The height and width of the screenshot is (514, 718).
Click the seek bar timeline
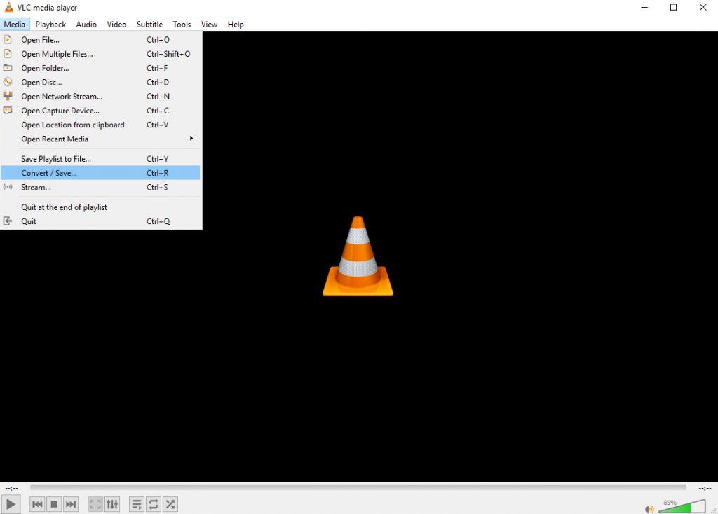click(358, 487)
